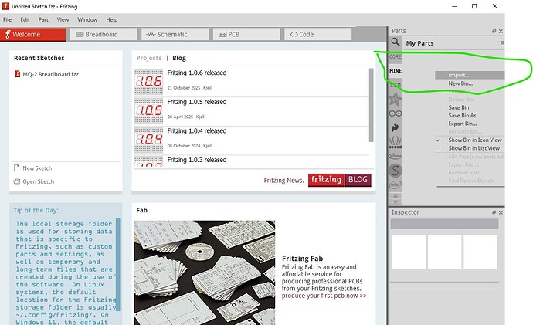Open the Arduino parts bin
Screen dimensions: 533x325
tap(396, 113)
